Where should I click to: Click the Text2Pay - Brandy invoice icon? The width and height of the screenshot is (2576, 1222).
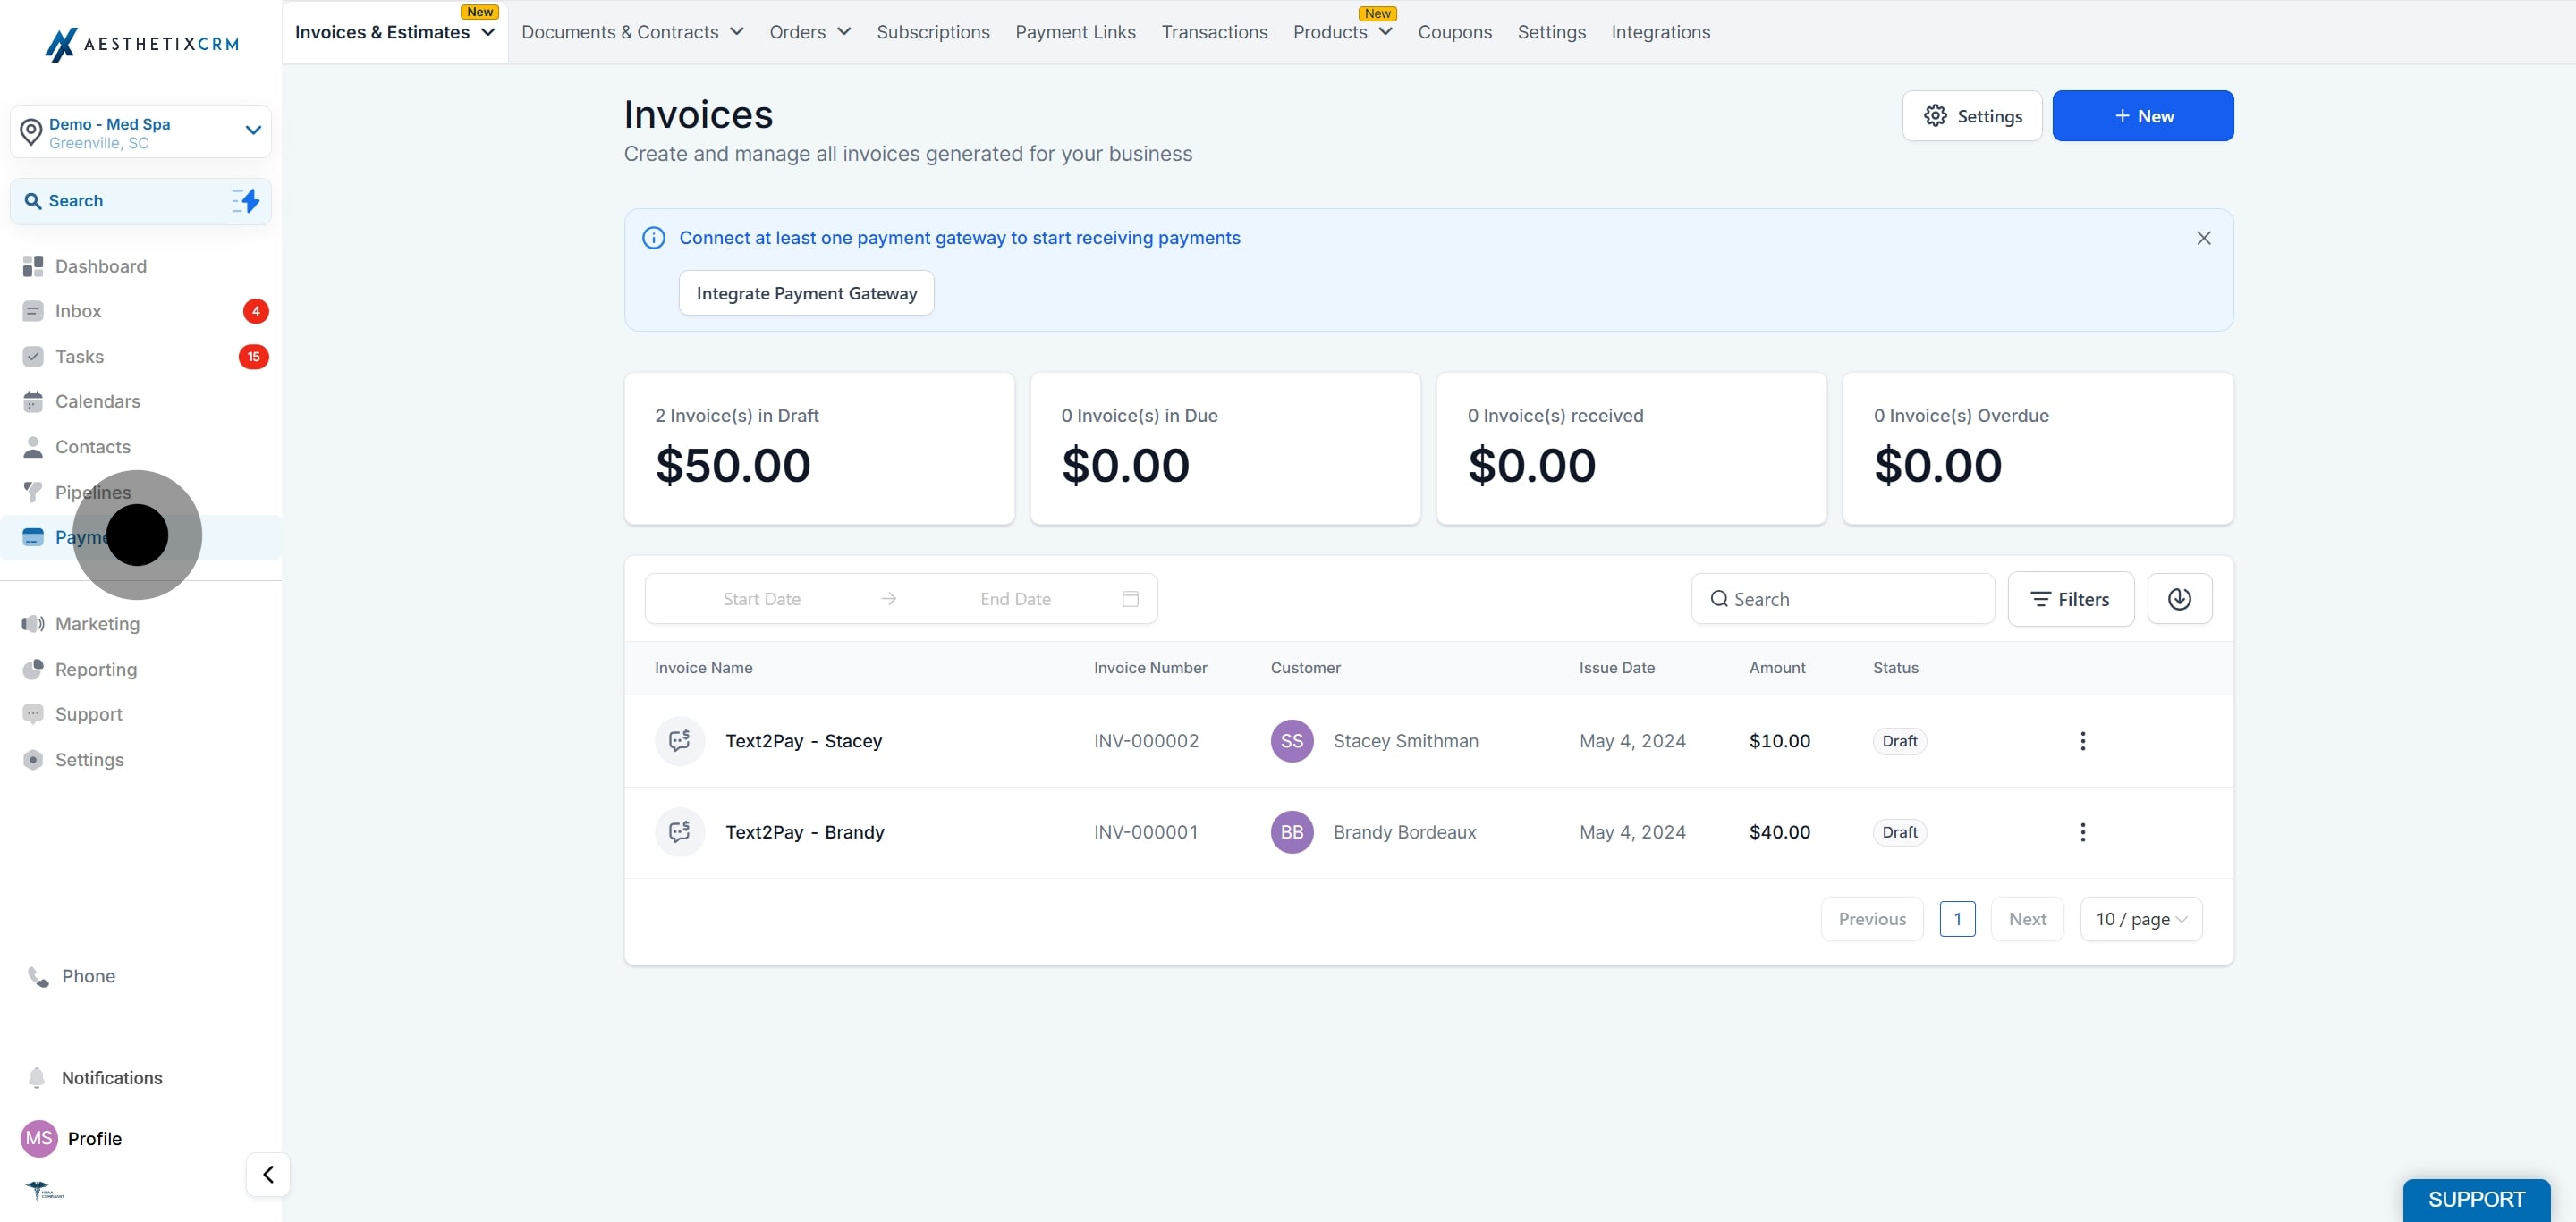click(x=680, y=832)
